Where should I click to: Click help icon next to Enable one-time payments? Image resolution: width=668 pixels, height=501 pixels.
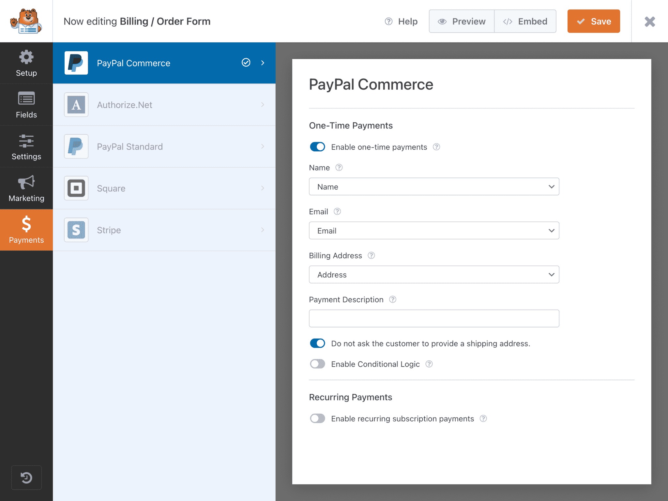436,147
